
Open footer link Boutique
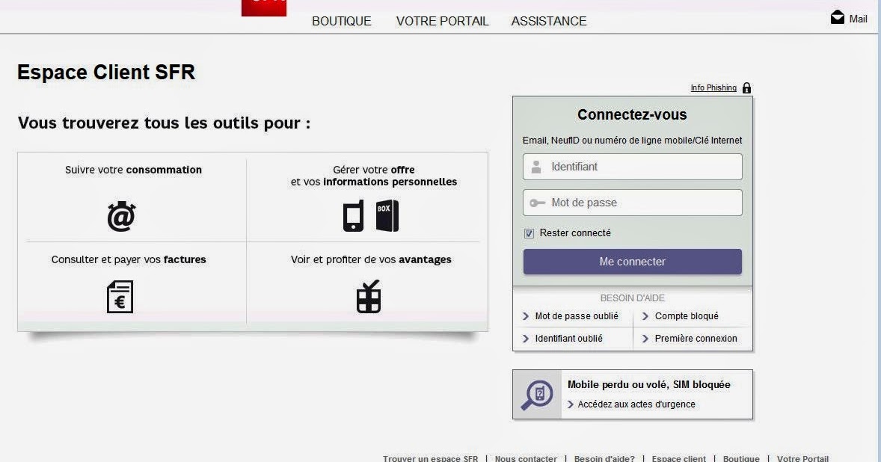pos(741,458)
